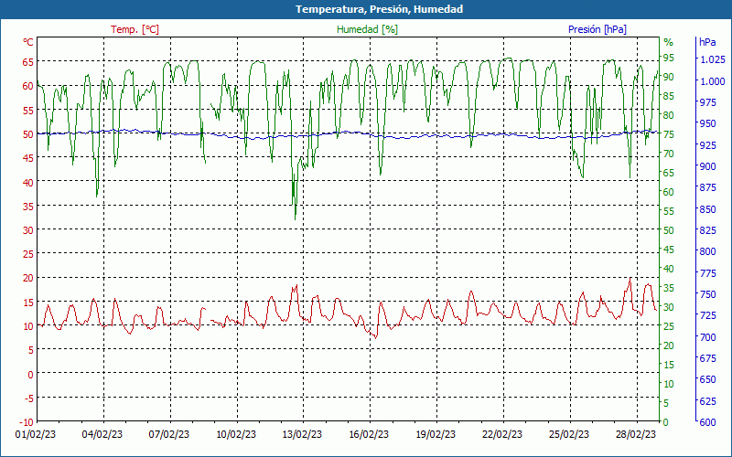Click the chart title 'Temperatura, Presión, Humedad'

(379, 9)
